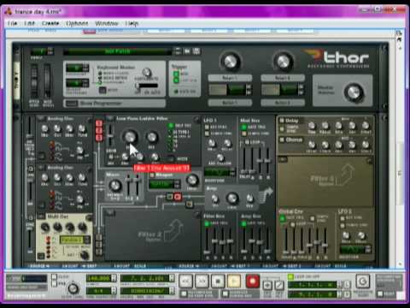The width and height of the screenshot is (410, 308).
Task: Click the save patch disk icon
Action: [196, 51]
